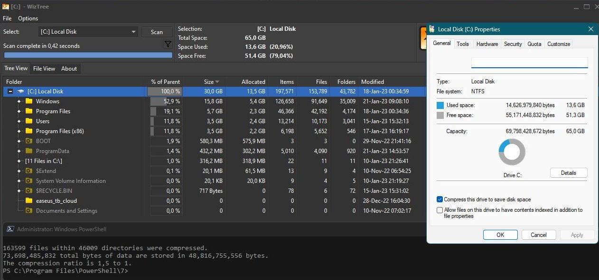Screen dimensions: 599x280
Task: Click the blue Used space color swatch
Action: click(440, 105)
